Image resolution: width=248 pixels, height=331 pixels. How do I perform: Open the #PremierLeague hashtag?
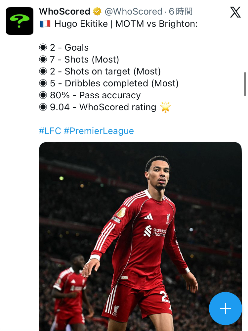(x=99, y=131)
